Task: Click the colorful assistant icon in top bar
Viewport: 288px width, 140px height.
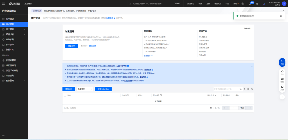Action: pyautogui.click(x=264, y=4)
